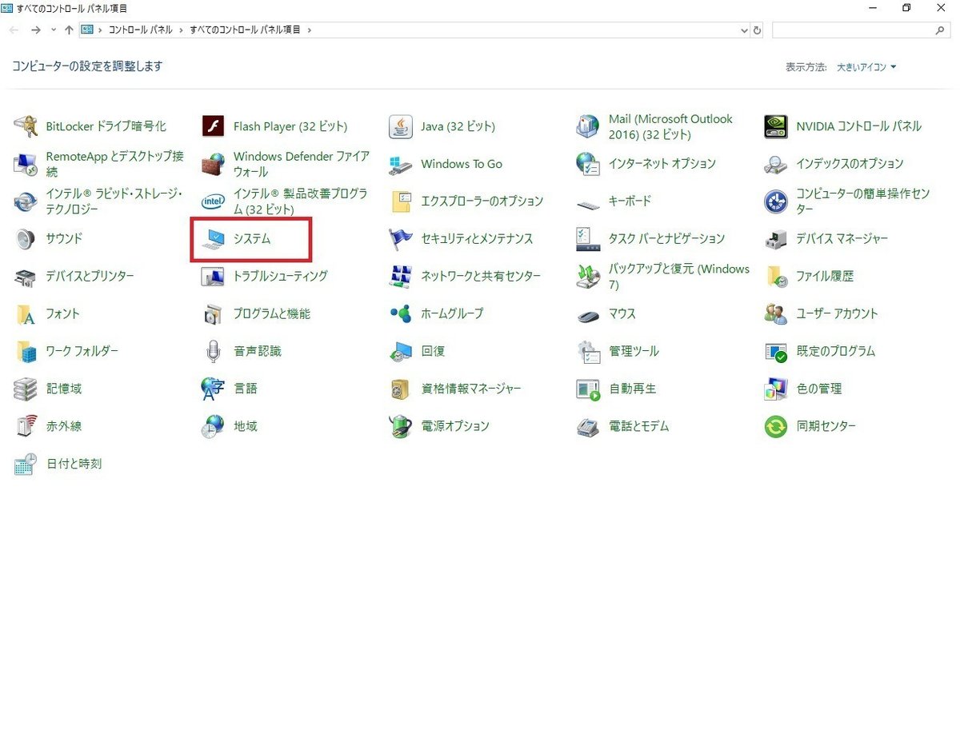960x738 pixels.
Task: Open the 回復 link
Action: coord(433,352)
